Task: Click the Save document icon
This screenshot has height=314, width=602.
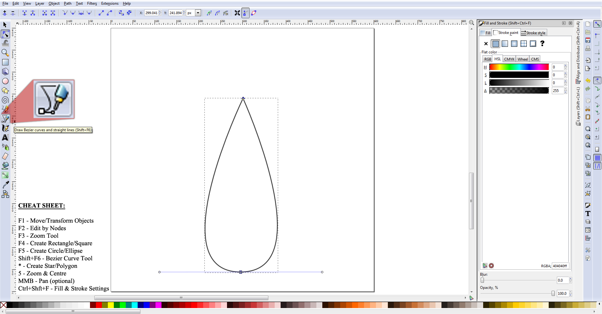Action: [588, 41]
